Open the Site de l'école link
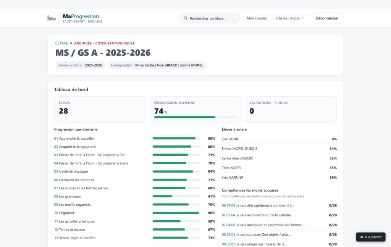Viewport: 391px width, 247px height. pyautogui.click(x=289, y=18)
